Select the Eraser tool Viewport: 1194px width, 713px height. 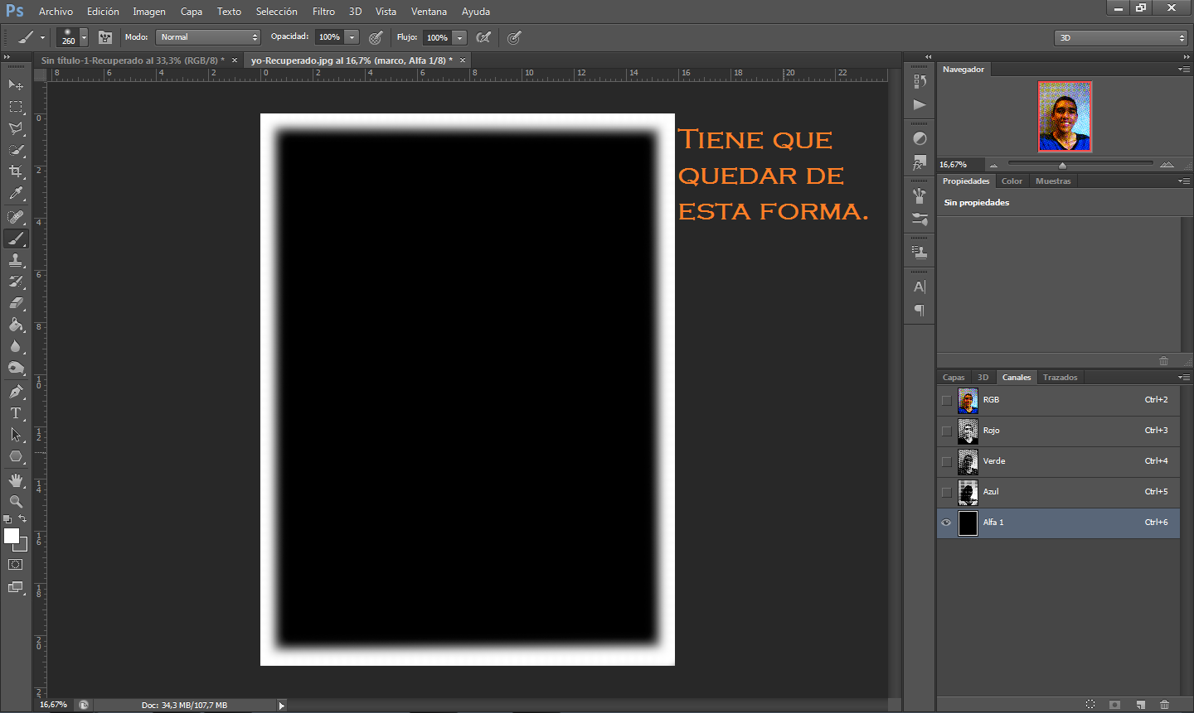16,303
